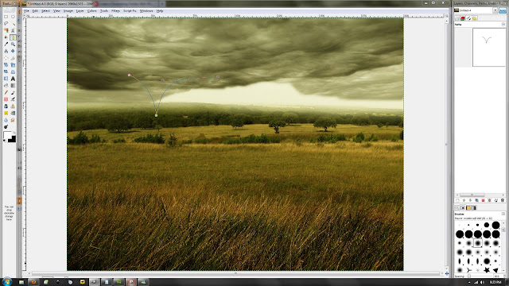Select the Scissors Select tool

pyautogui.click(x=13, y=30)
